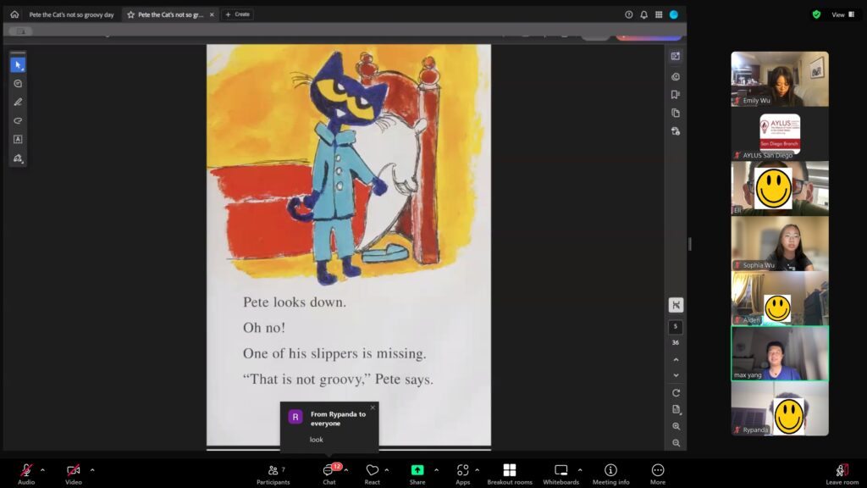The height and width of the screenshot is (488, 867).
Task: Expand video options arrow next to Video
Action: 92,469
